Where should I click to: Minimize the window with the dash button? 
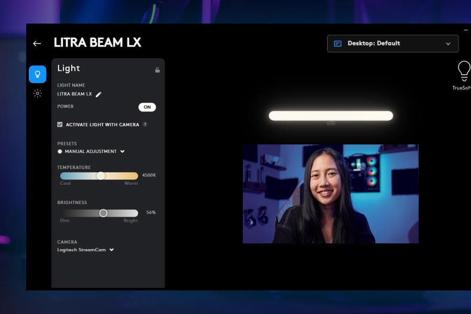point(466,30)
